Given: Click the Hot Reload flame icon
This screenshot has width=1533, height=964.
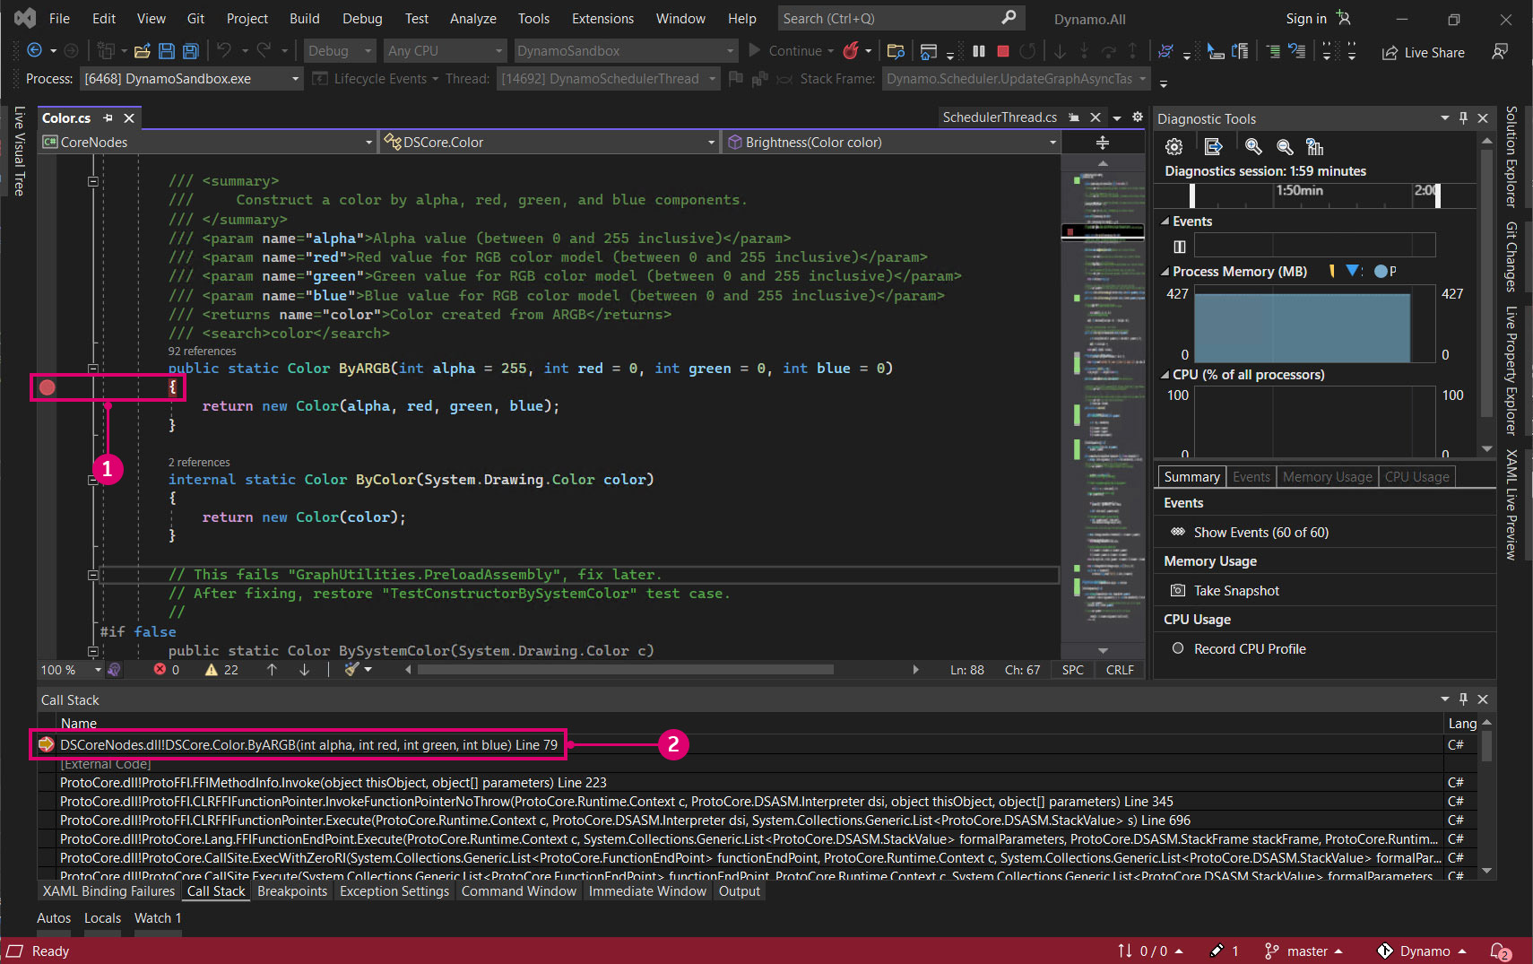Looking at the screenshot, I should click(851, 51).
